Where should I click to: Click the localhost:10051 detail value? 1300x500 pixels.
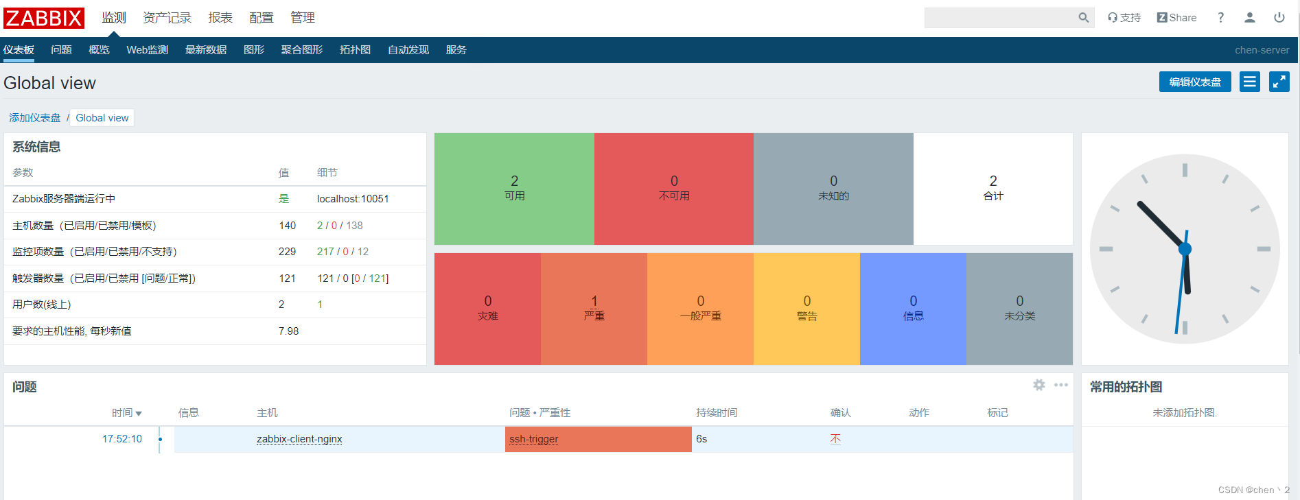click(x=353, y=199)
